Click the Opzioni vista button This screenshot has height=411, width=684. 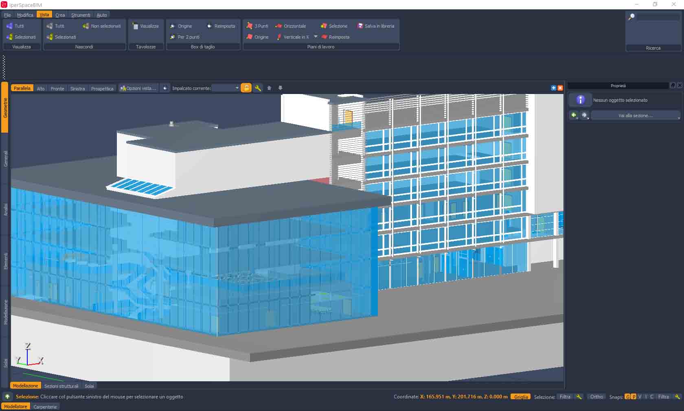138,88
